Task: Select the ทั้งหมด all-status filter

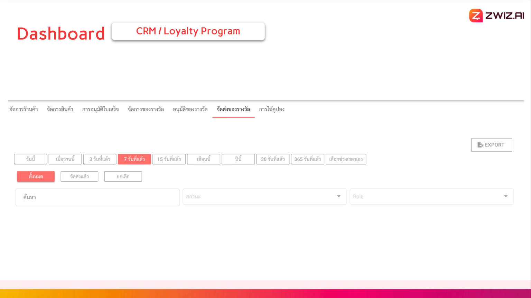Action: pyautogui.click(x=36, y=176)
